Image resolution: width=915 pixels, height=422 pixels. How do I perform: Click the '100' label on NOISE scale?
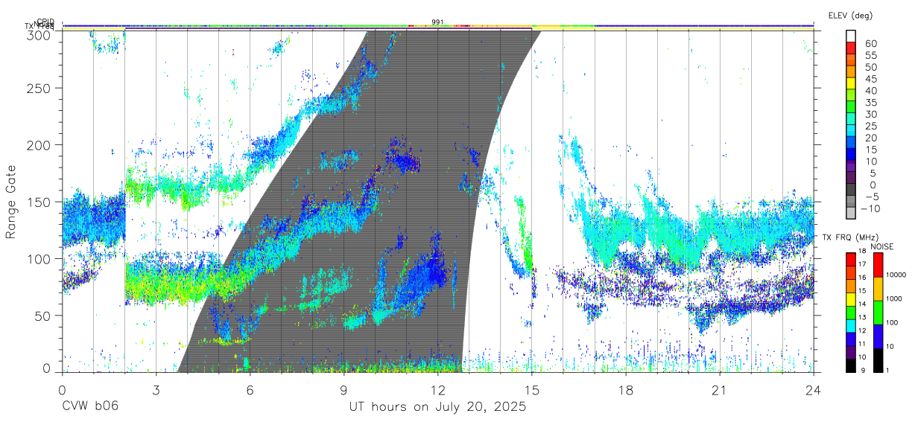[x=892, y=322]
